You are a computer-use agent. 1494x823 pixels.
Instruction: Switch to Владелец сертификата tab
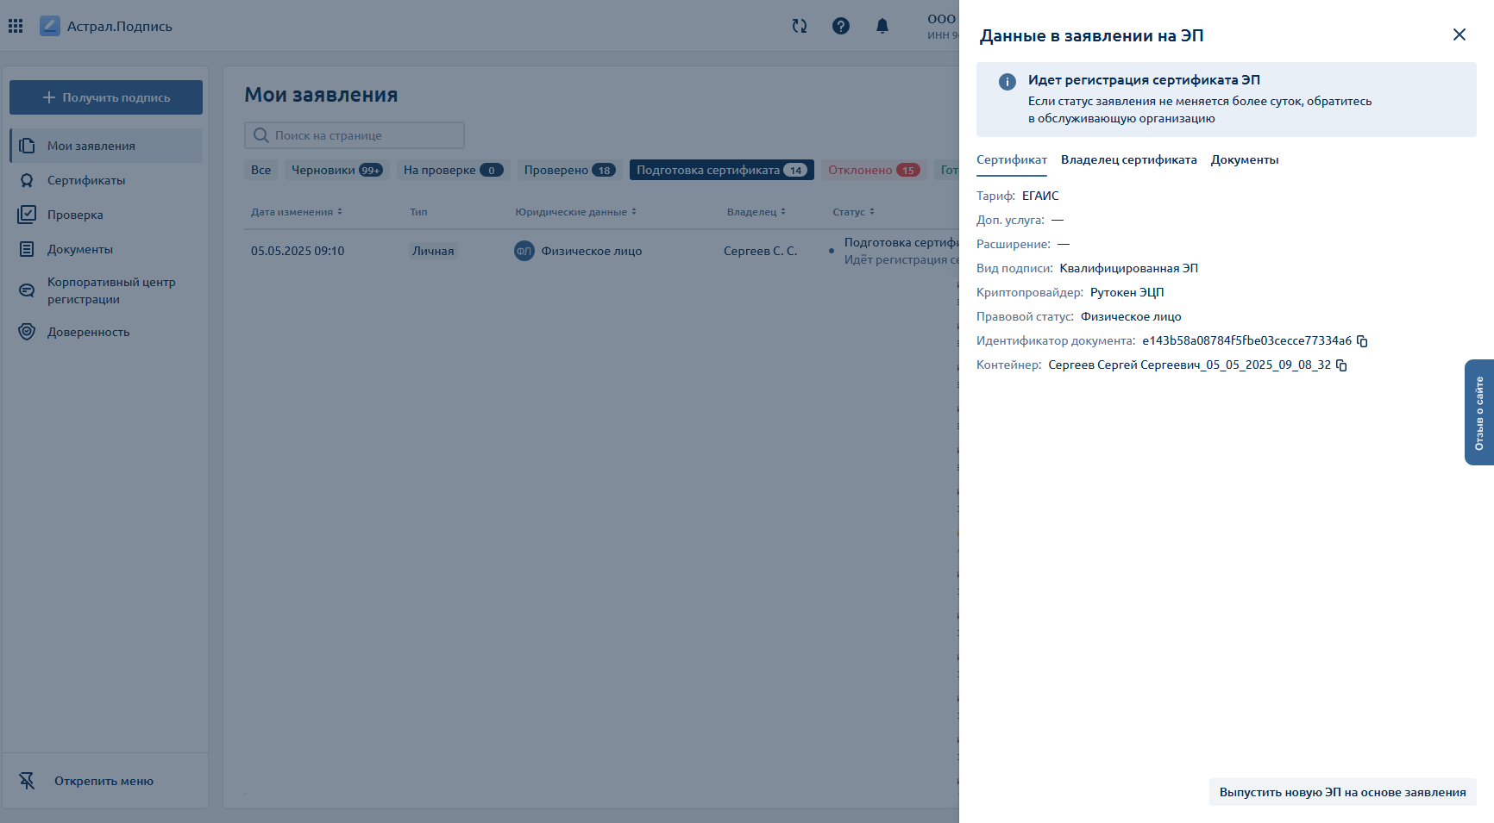(x=1128, y=159)
